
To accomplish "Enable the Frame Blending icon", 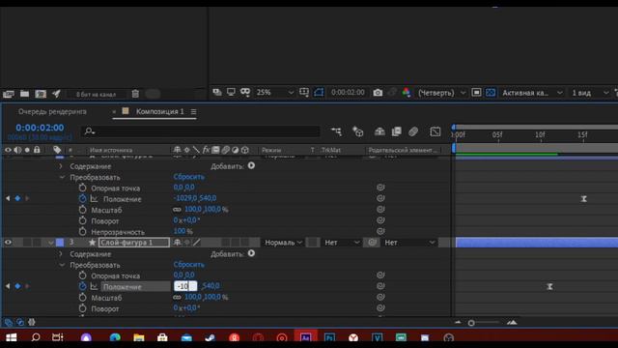I will click(397, 131).
